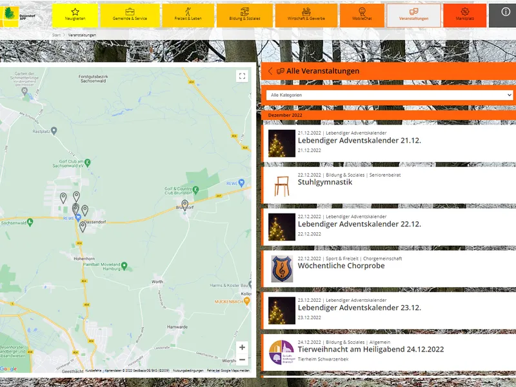Open Lebendiger Adventskalender 23.12. event

pyautogui.click(x=390, y=311)
